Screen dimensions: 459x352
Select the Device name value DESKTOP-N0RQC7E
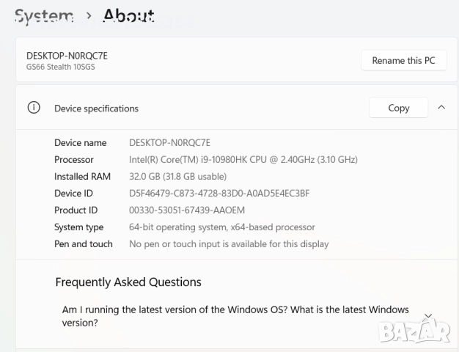tap(170, 142)
